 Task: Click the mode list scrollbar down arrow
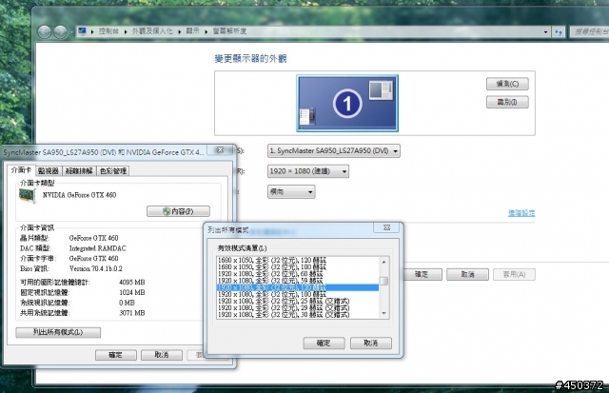(383, 313)
